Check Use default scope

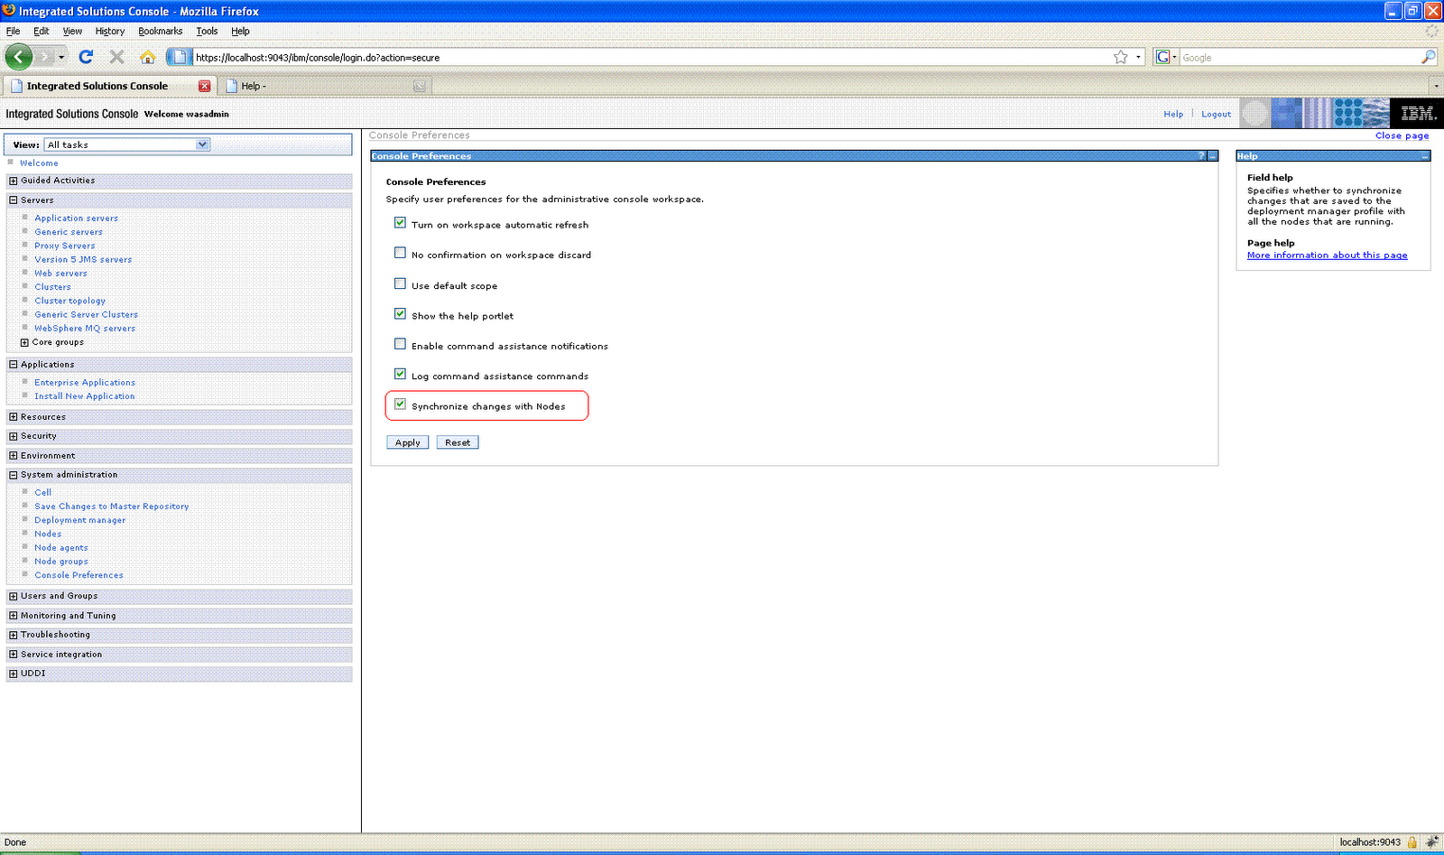click(x=400, y=283)
